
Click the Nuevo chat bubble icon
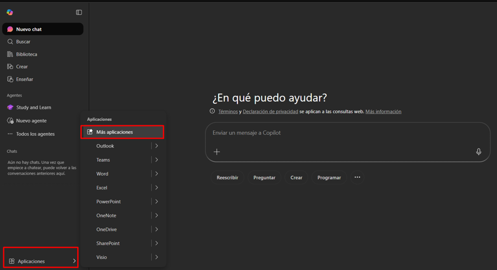(x=10, y=29)
